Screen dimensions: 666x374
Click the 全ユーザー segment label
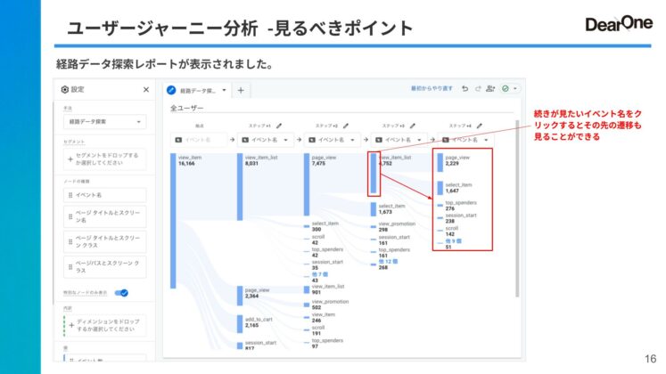click(x=187, y=108)
